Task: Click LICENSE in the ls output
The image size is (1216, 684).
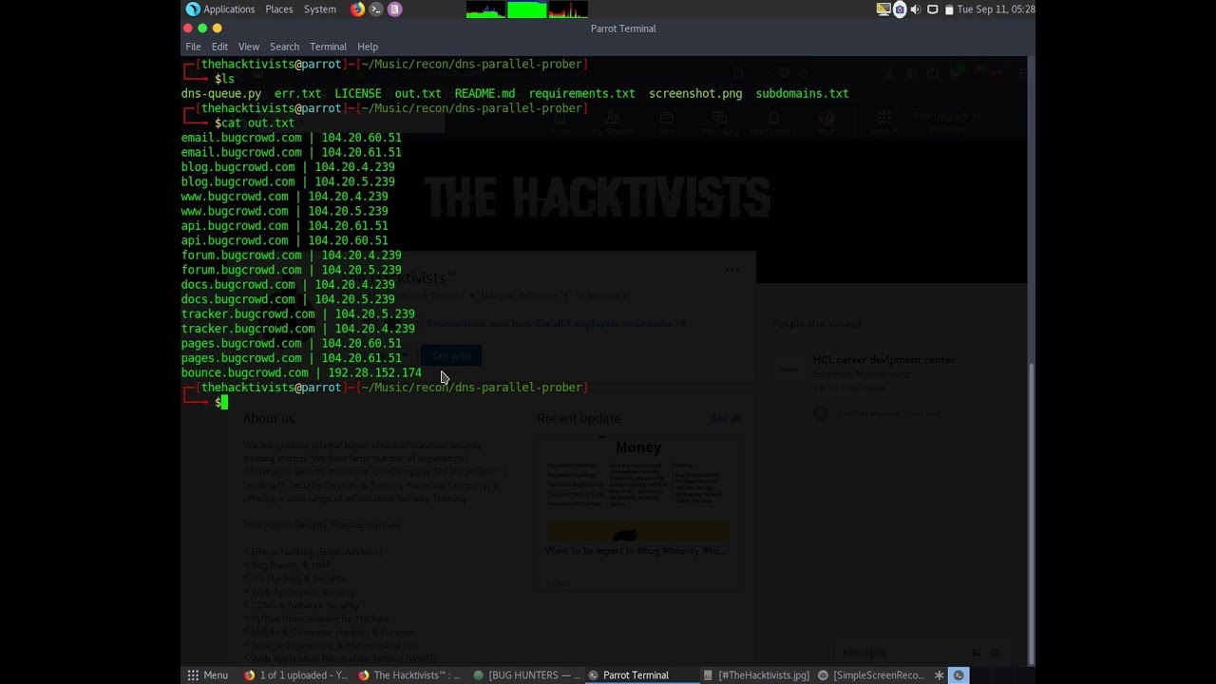Action: 358,94
